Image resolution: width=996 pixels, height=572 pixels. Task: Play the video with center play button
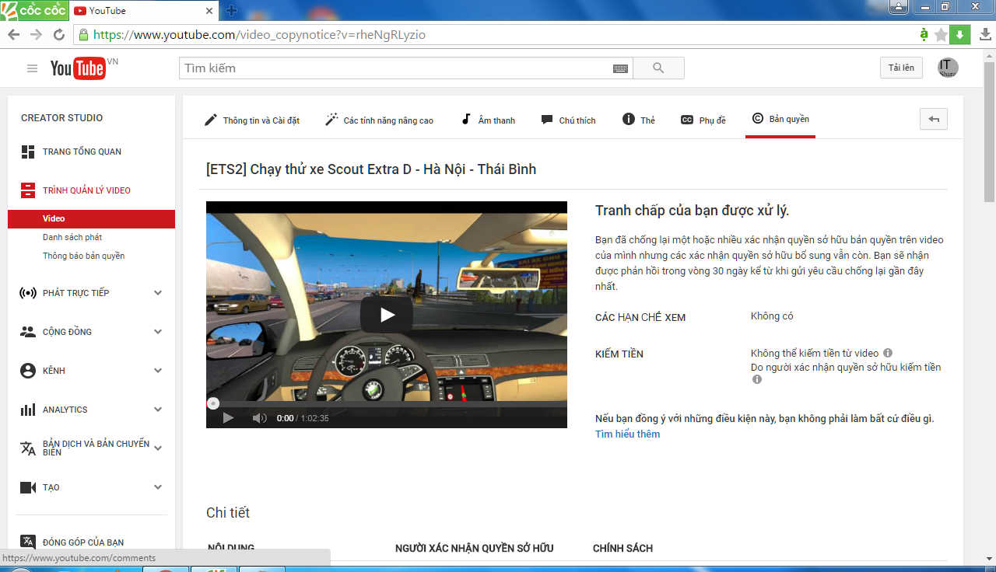click(x=387, y=315)
